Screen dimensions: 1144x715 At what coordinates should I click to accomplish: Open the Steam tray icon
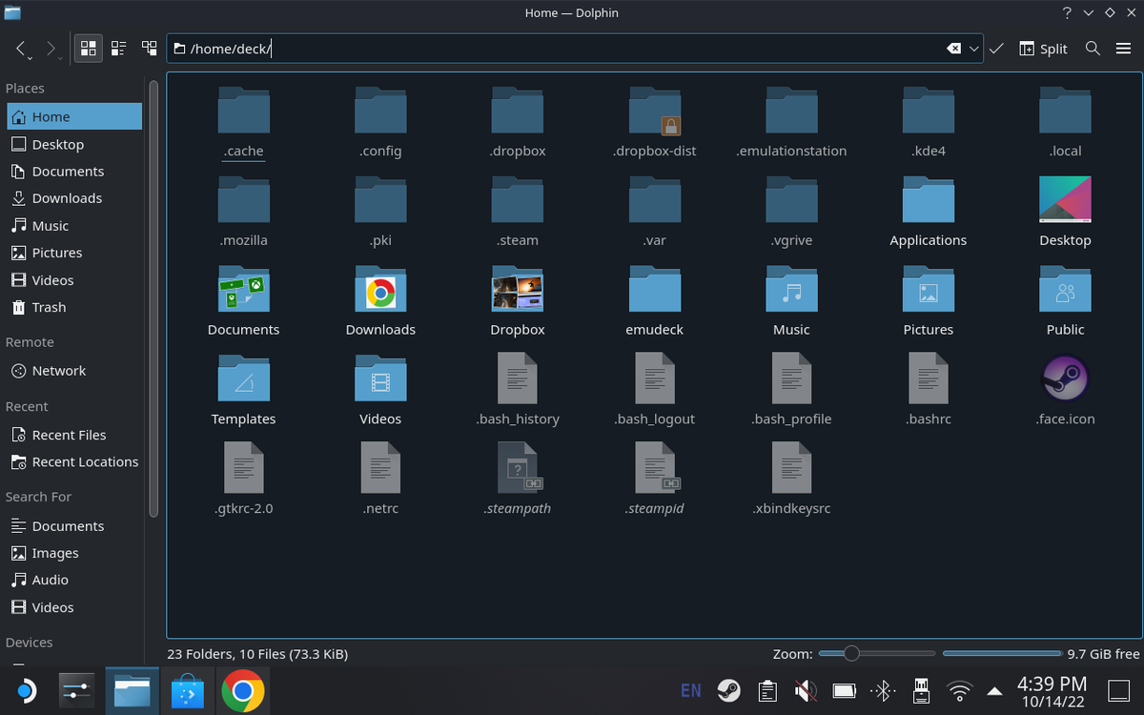(727, 690)
